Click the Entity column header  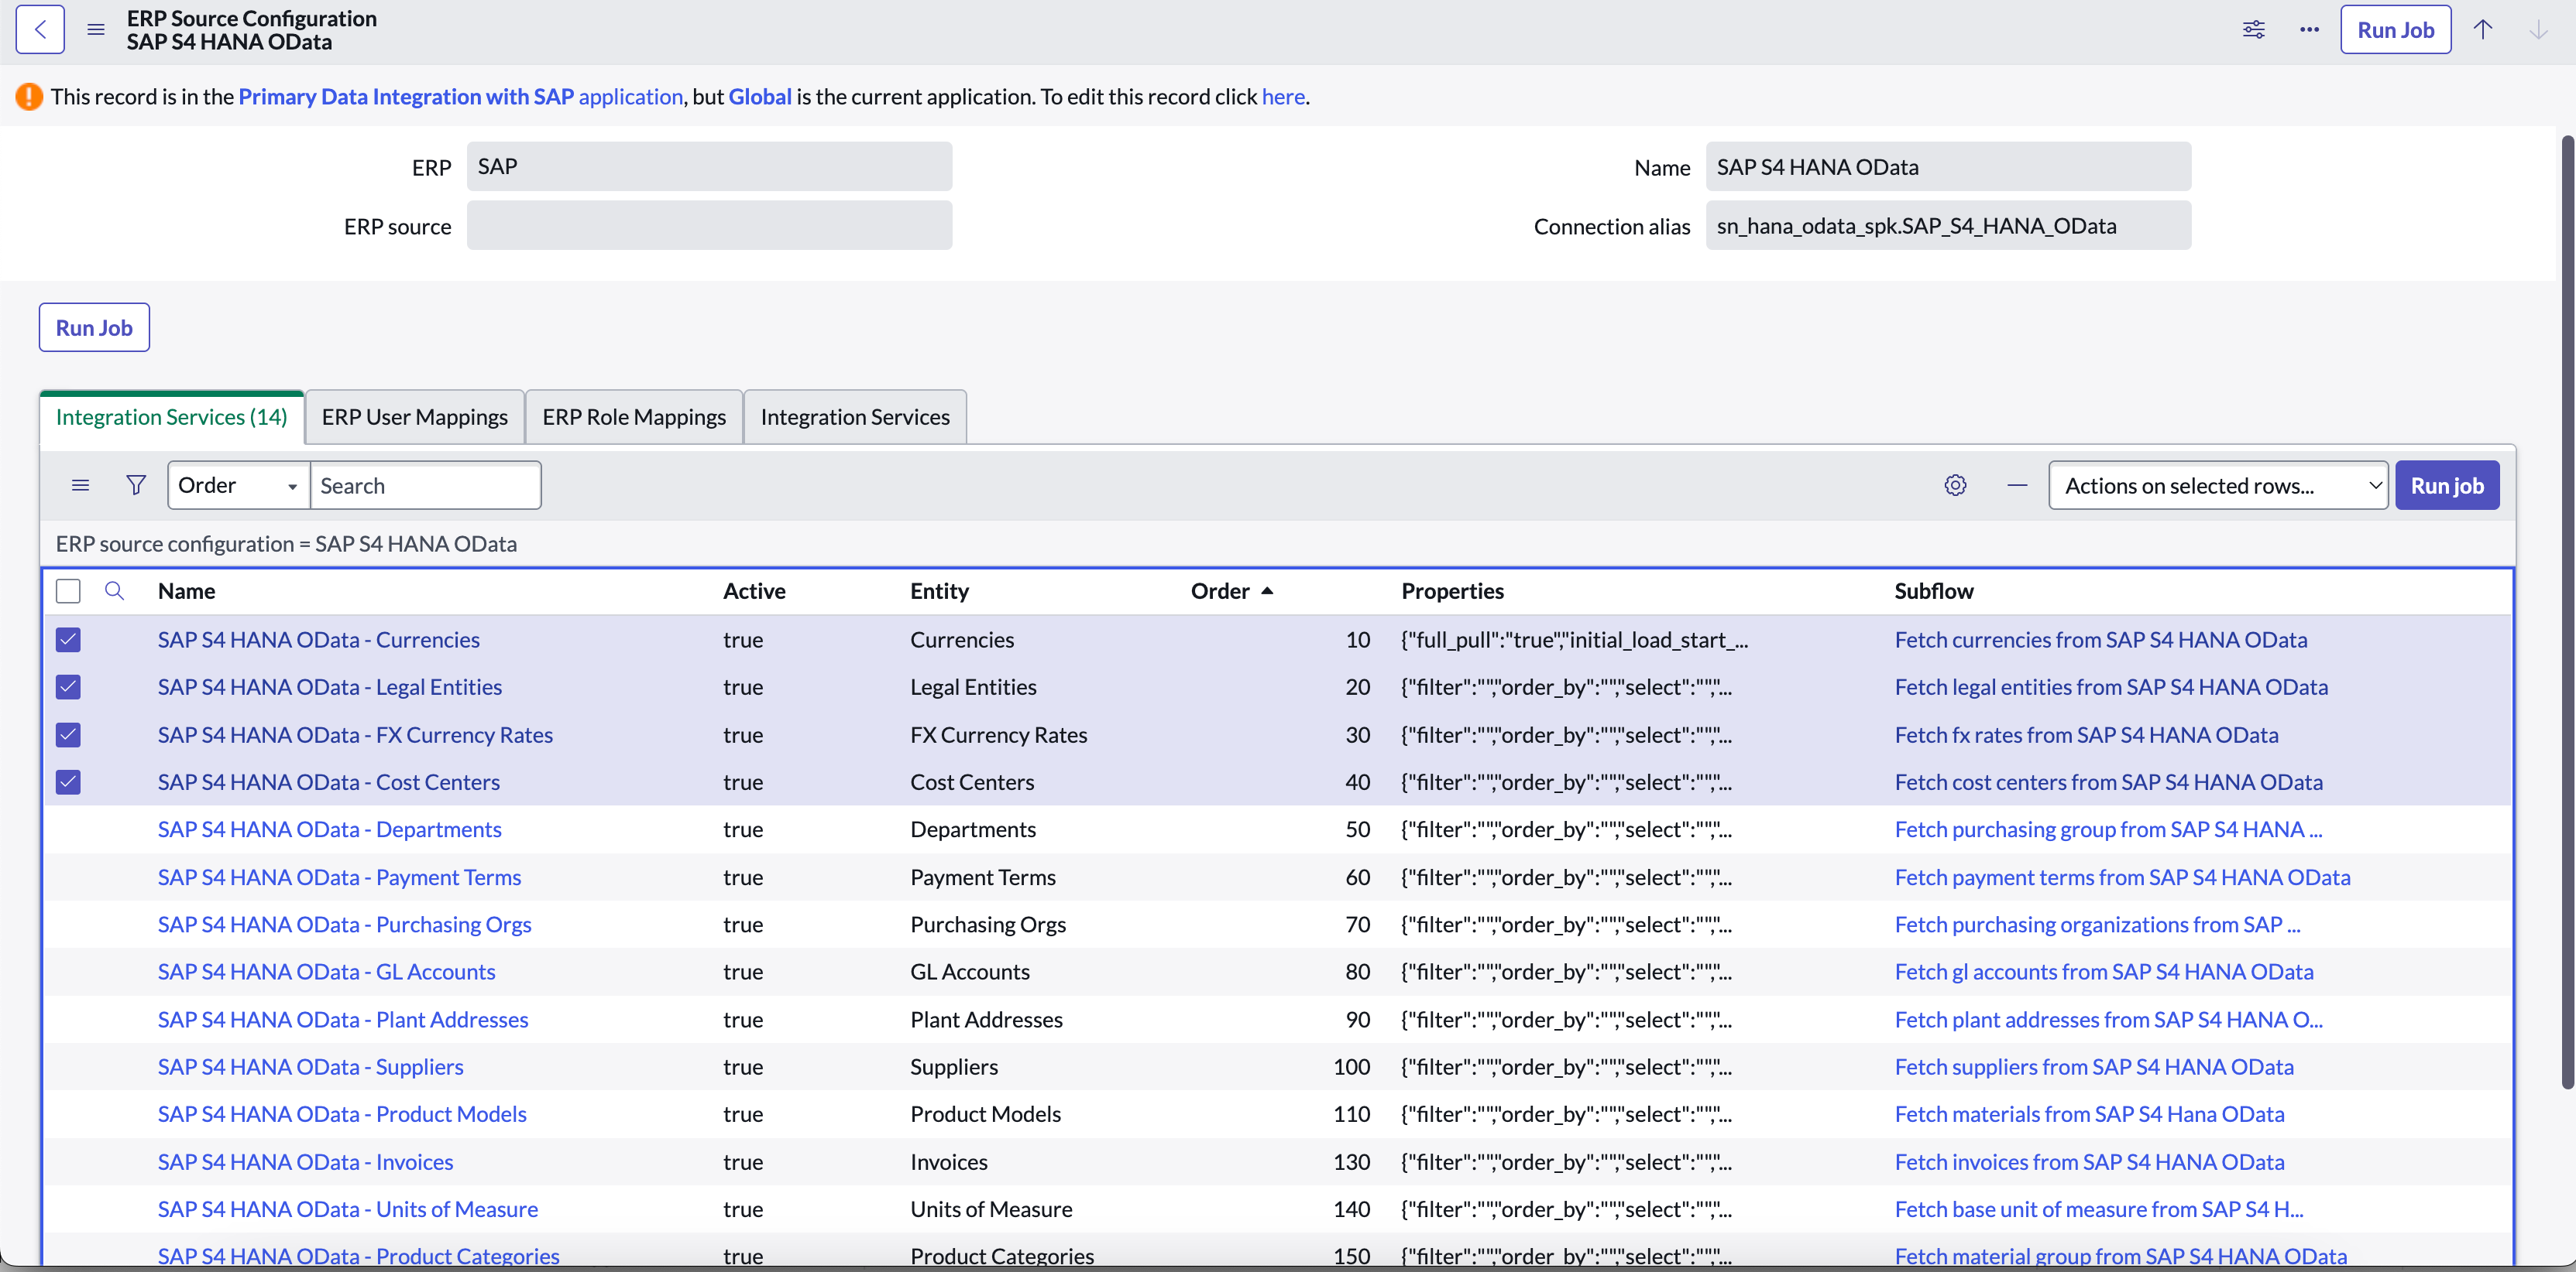939,590
